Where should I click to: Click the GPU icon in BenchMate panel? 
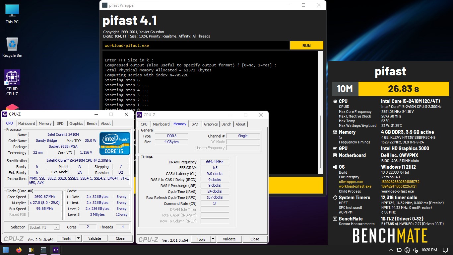[x=335, y=148]
